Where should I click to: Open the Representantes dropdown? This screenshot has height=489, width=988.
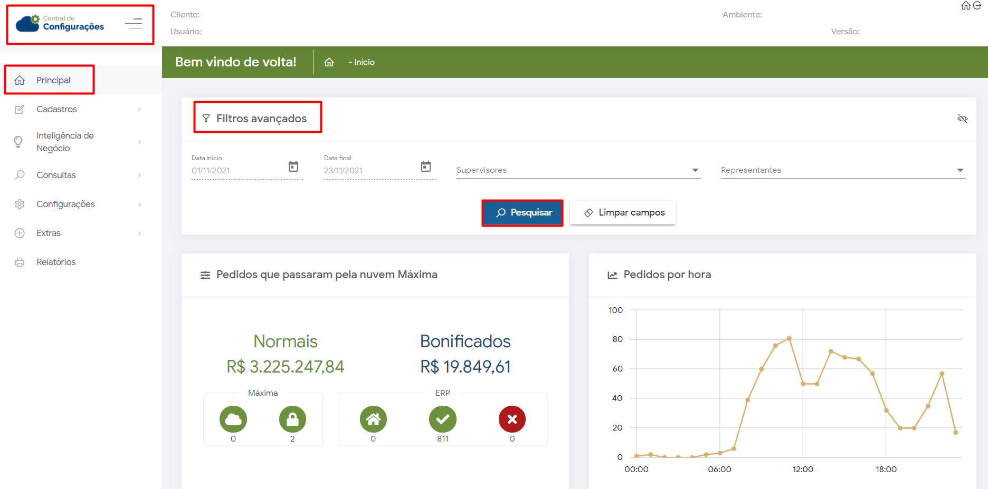coord(842,170)
